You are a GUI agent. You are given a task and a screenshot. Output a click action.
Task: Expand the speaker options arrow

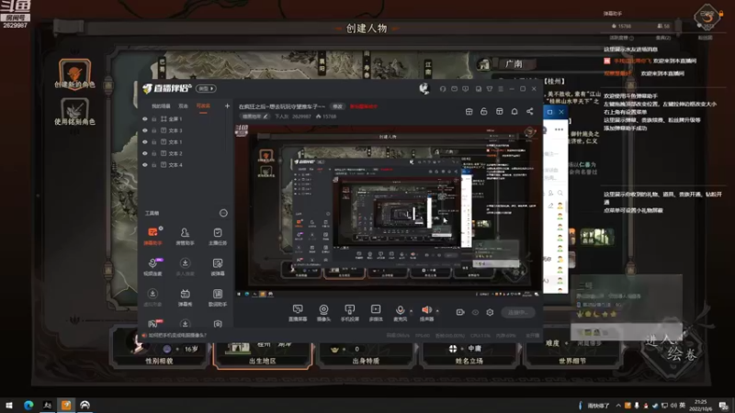[x=437, y=310]
